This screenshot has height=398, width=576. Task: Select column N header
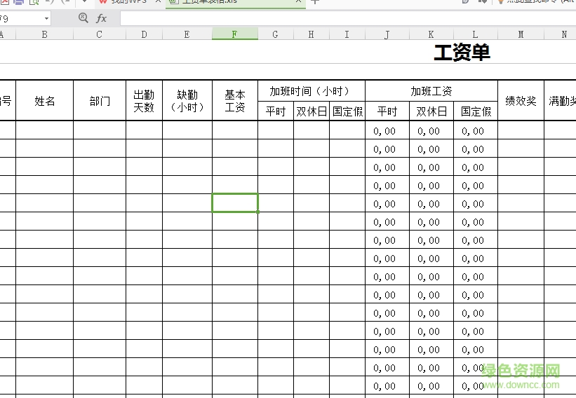coord(560,34)
